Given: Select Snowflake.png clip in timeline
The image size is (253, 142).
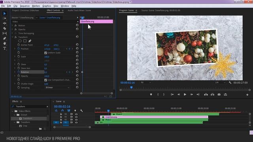Looking at the screenshot, I should point(154,117).
